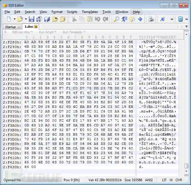
Task: Open Replace with the AB icon
Action: 124,19
